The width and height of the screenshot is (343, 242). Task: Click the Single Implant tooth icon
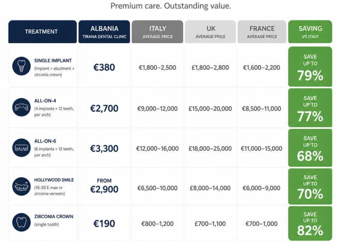(21, 66)
